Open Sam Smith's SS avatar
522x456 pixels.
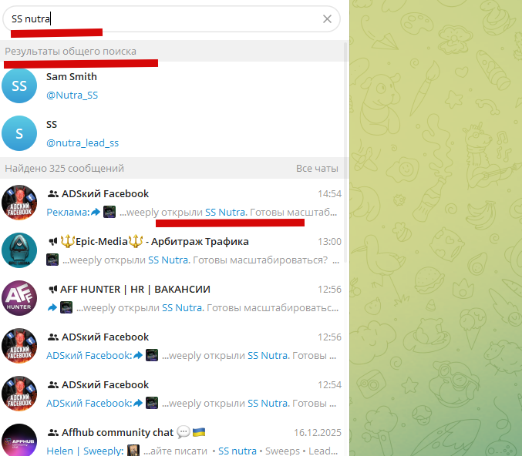pos(19,85)
